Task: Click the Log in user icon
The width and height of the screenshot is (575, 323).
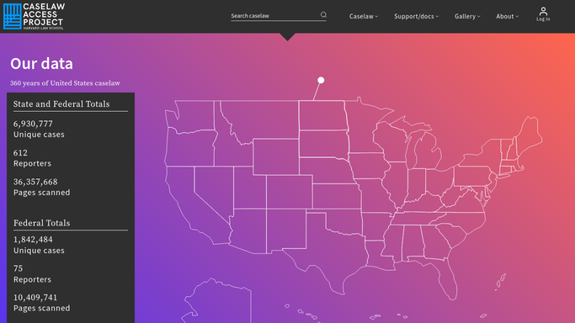Action: pyautogui.click(x=543, y=14)
